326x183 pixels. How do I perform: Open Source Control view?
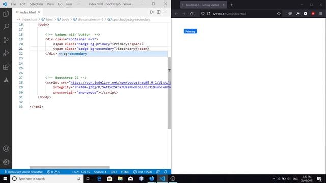6,40
